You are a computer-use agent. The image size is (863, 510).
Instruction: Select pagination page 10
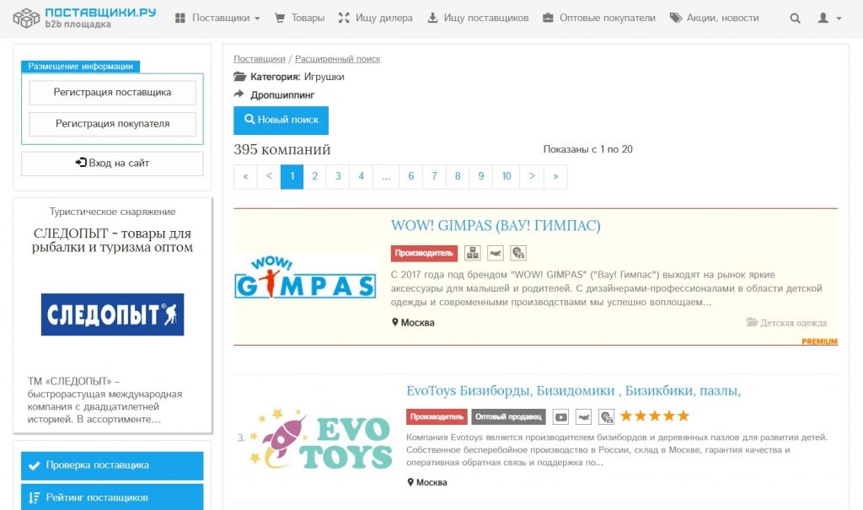[507, 177]
